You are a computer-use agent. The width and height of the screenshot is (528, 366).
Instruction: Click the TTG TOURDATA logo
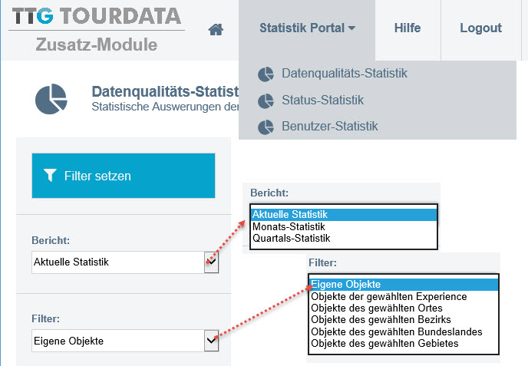(96, 16)
